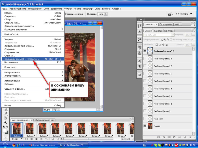Open the Clone Source panel icon
This screenshot has height=148, width=198.
139,53
